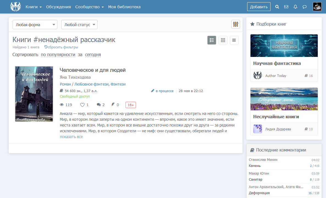Switch to compact lines view
The image size is (326, 198).
[x=234, y=40]
